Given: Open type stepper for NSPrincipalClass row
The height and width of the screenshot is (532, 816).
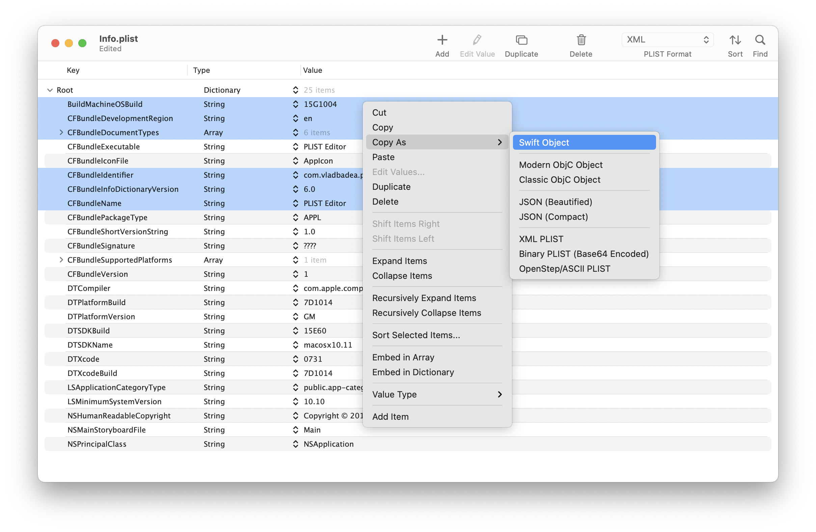Looking at the screenshot, I should point(295,444).
